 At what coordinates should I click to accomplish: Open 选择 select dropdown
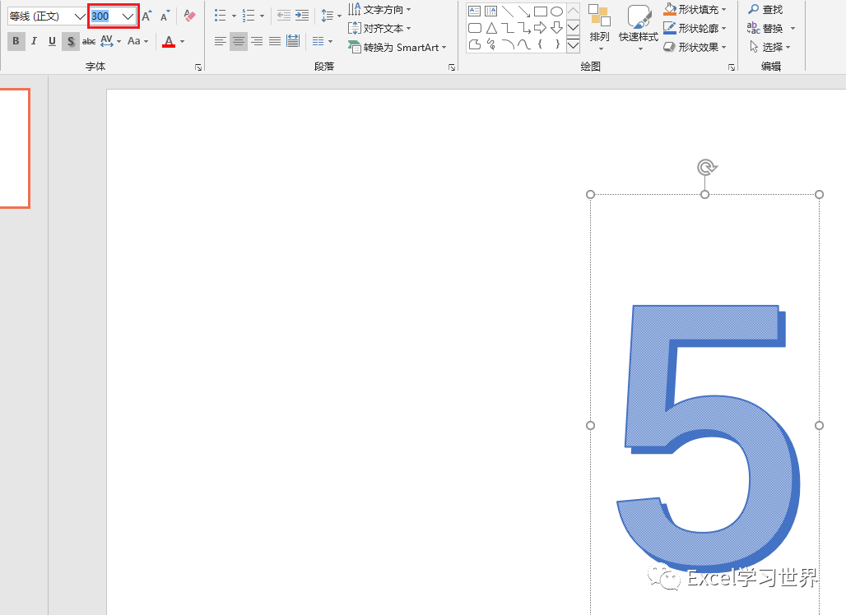point(770,48)
